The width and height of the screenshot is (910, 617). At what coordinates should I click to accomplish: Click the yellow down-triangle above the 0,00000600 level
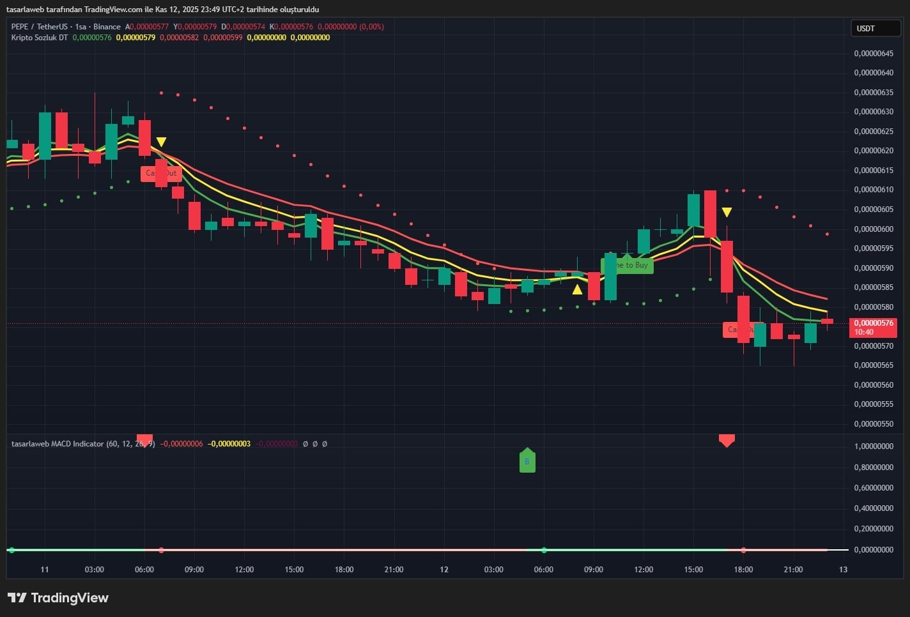pos(727,212)
